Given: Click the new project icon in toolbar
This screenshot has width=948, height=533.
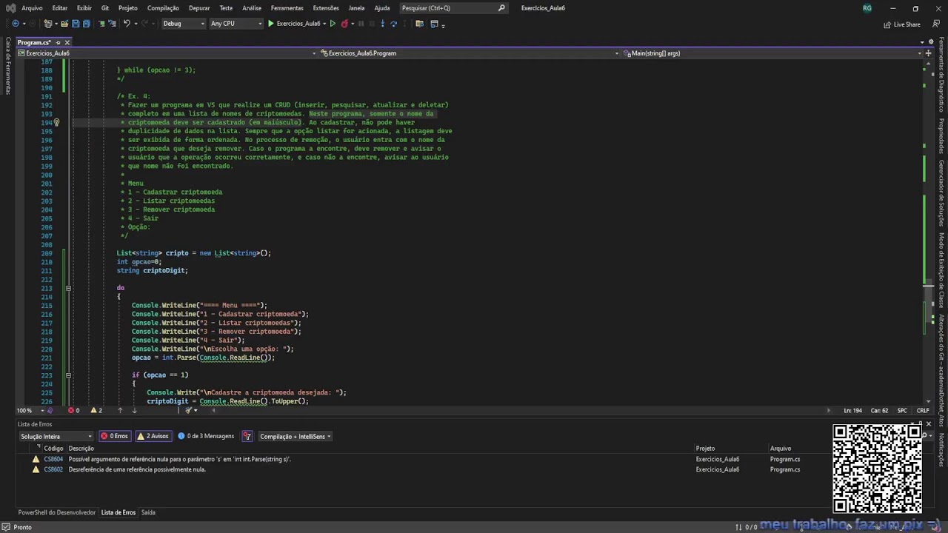Looking at the screenshot, I should [x=49, y=24].
